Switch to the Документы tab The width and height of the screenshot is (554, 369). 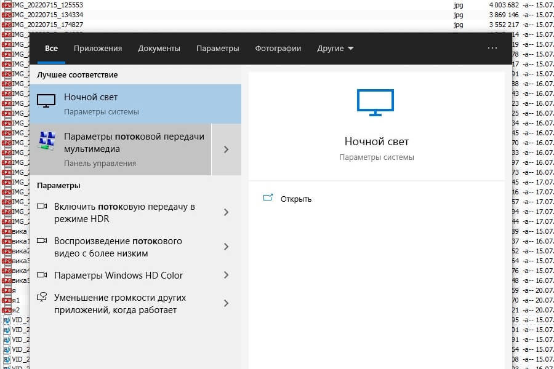coord(159,49)
